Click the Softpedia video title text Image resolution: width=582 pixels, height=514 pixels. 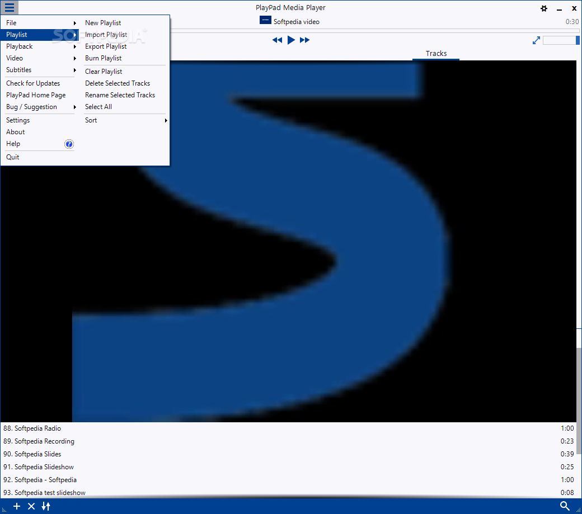pyautogui.click(x=297, y=22)
